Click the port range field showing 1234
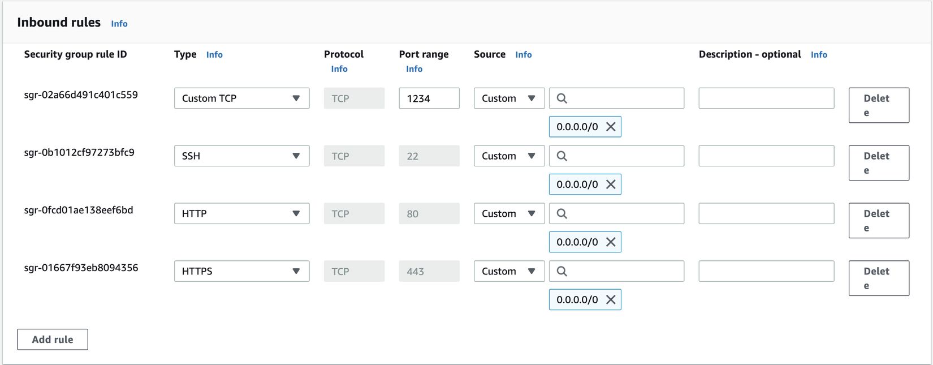This screenshot has width=933, height=365. 429,98
